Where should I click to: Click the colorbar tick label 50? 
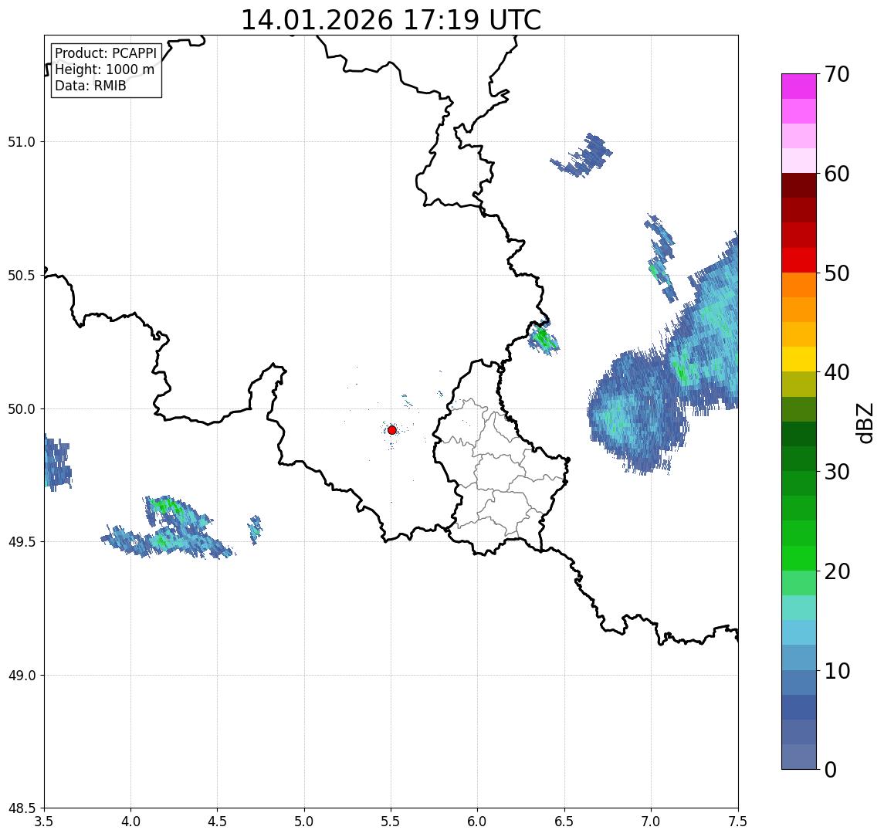837,273
